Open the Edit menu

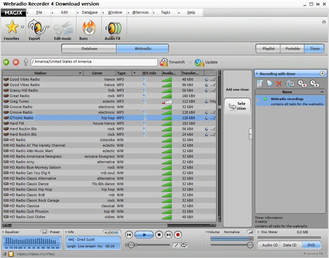(65, 12)
